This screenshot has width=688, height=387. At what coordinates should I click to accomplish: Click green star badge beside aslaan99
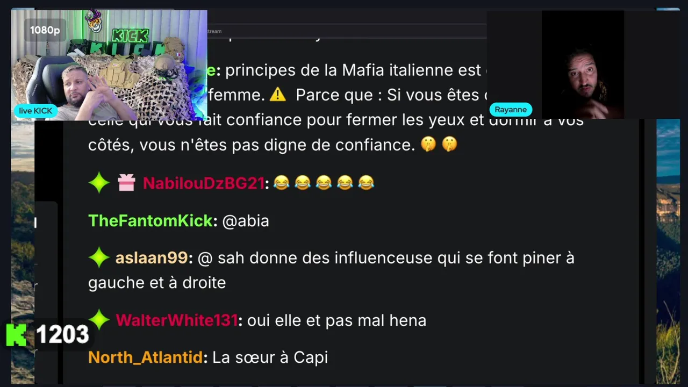point(99,258)
